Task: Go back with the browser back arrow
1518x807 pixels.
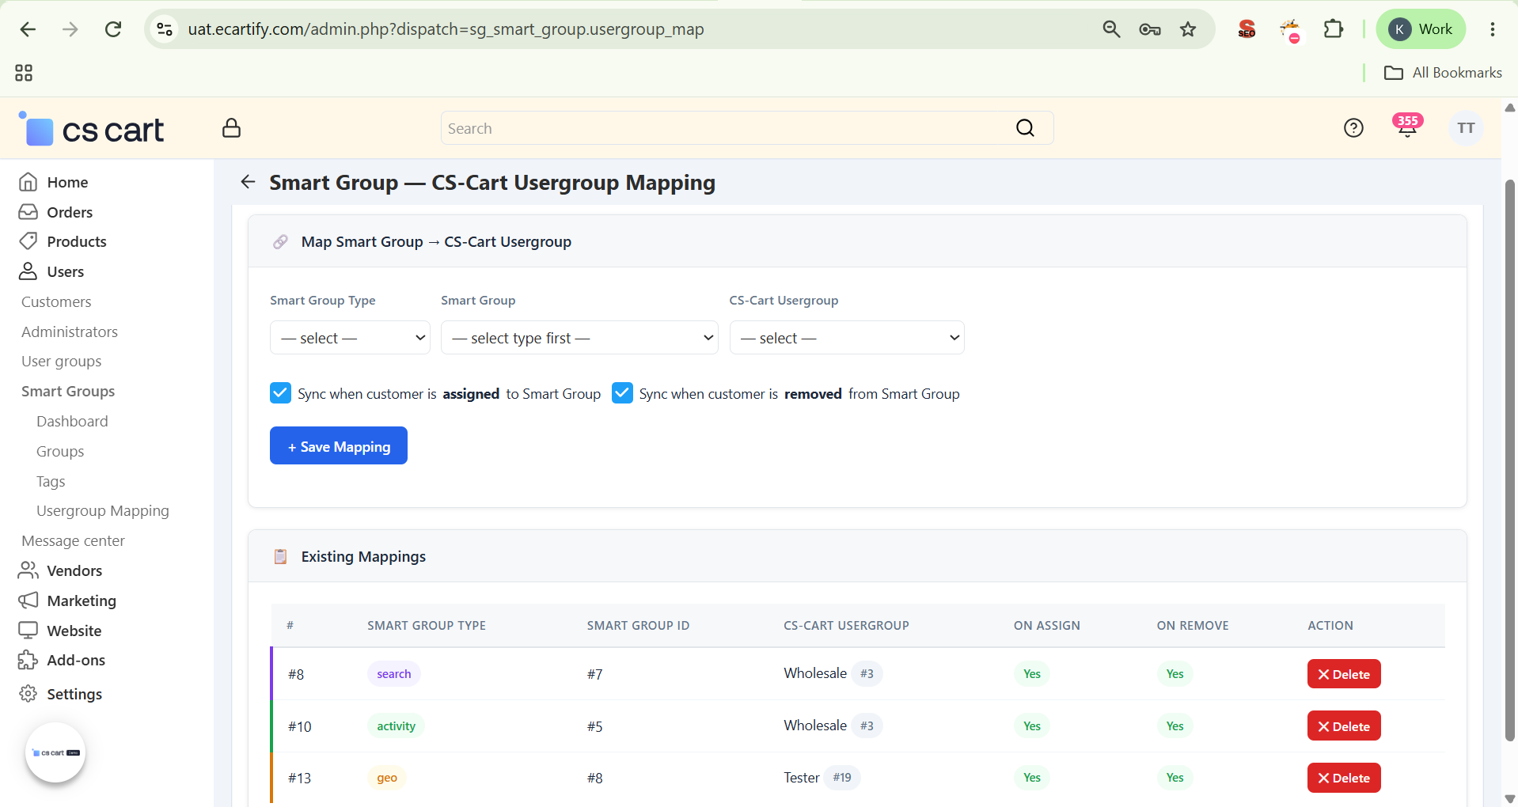Action: click(28, 29)
